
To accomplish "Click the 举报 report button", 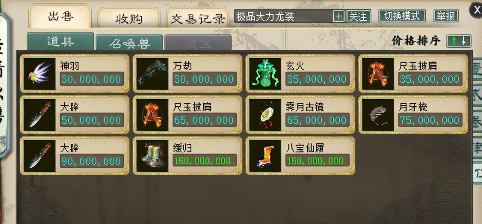I will (x=446, y=16).
